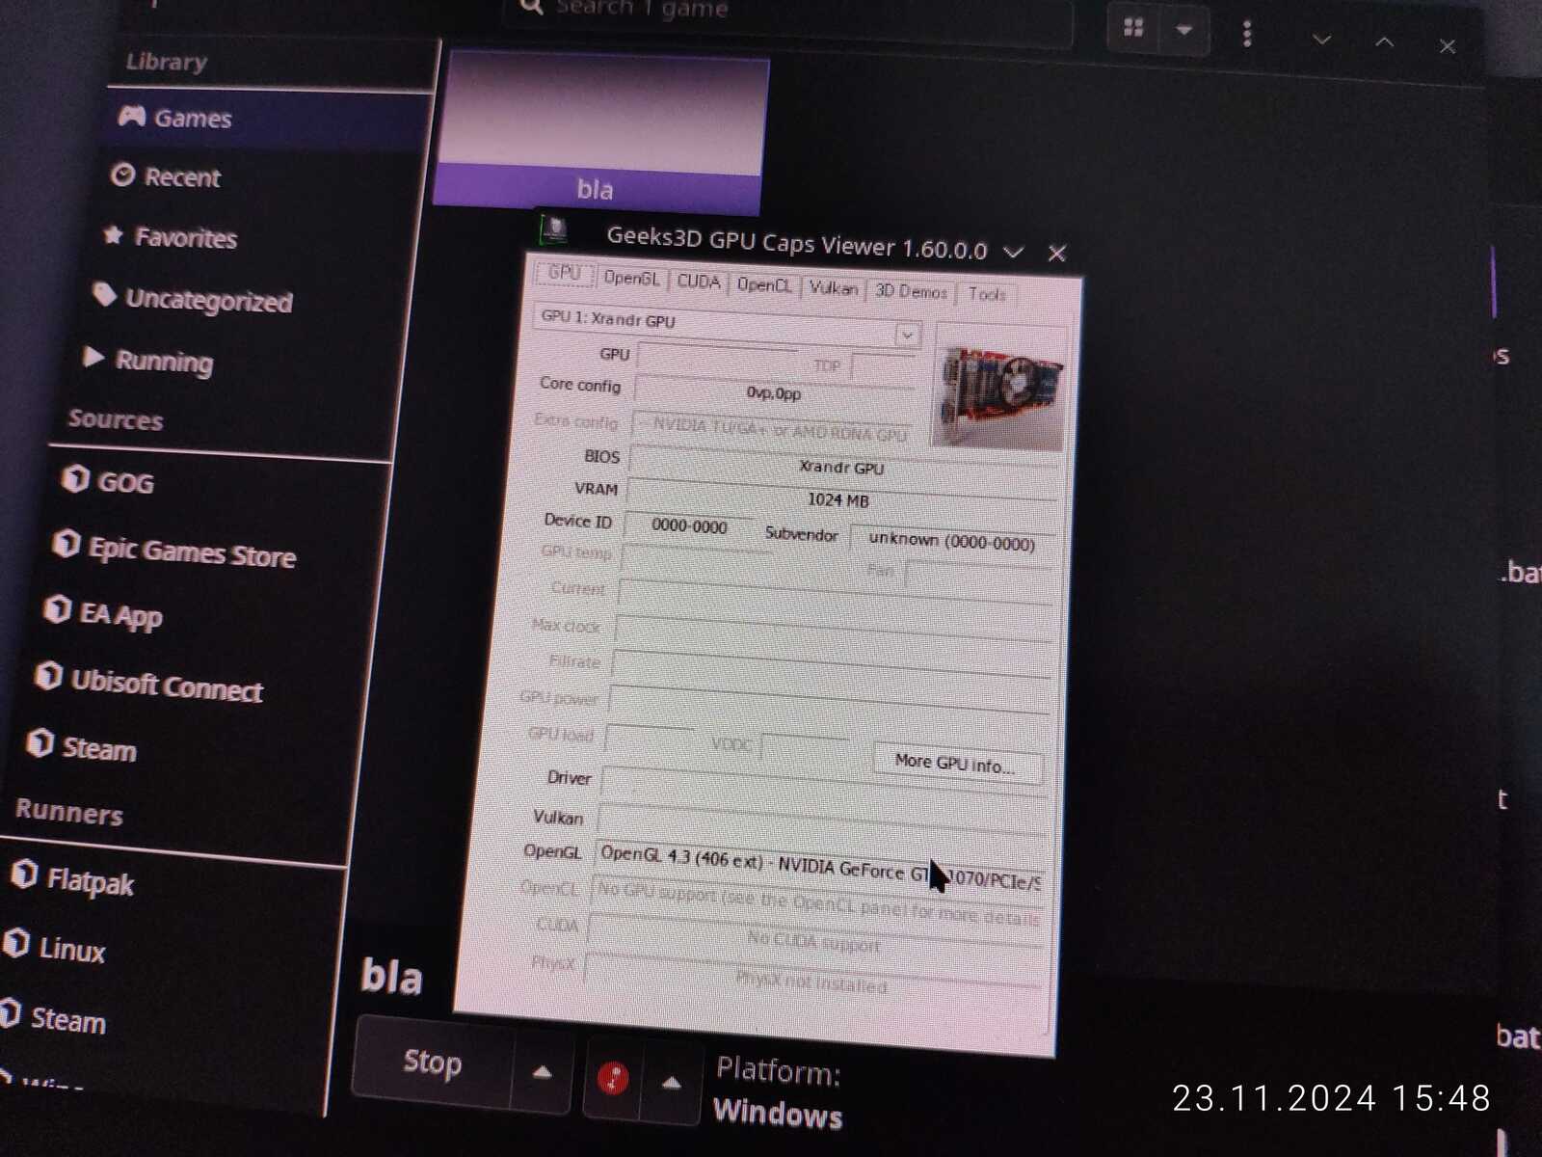The image size is (1542, 1157).
Task: Switch to the OpenGL tab
Action: [631, 279]
